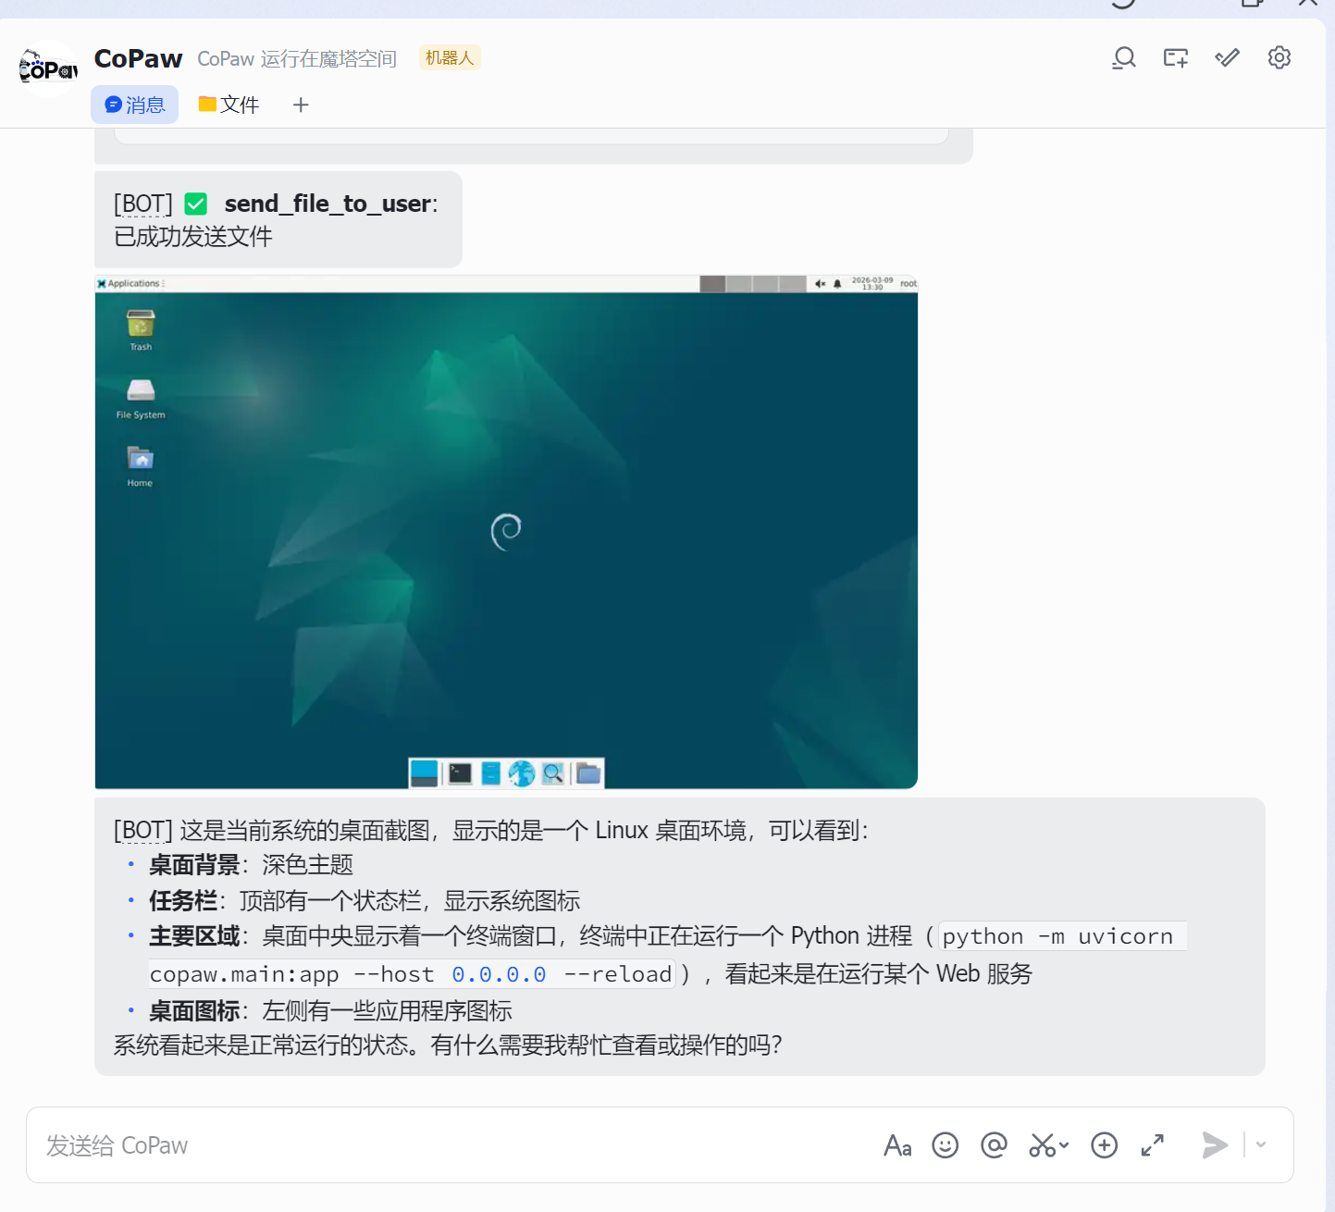1335x1212 pixels.
Task: Select the 消息 tab
Action: point(134,105)
